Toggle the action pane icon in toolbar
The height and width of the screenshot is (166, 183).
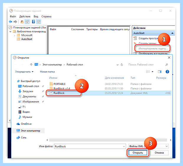point(39,22)
